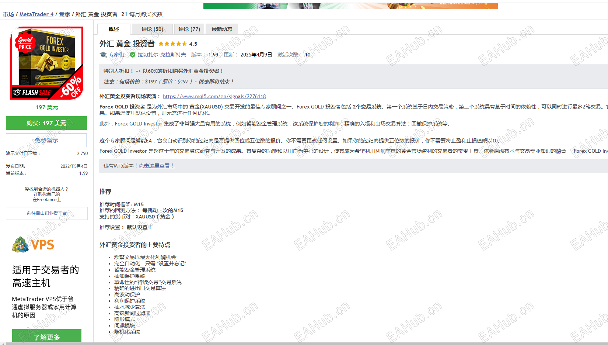
Task: Open the Forex Gold Investor product image
Action: (47, 63)
